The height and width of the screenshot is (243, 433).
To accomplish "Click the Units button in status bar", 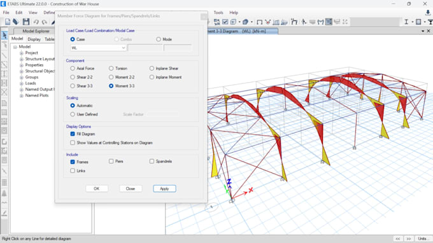I will pyautogui.click(x=423, y=239).
